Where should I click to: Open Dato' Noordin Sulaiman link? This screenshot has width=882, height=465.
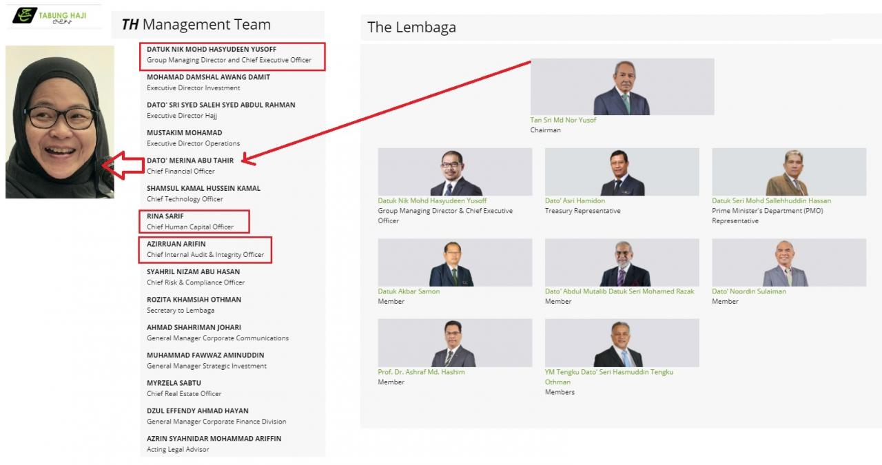point(749,291)
